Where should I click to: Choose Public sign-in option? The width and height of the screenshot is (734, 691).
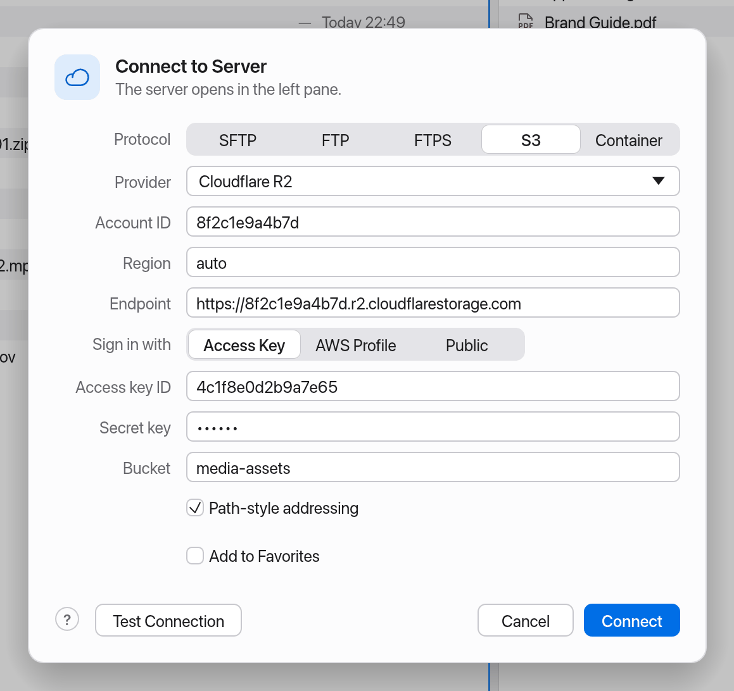pos(467,345)
